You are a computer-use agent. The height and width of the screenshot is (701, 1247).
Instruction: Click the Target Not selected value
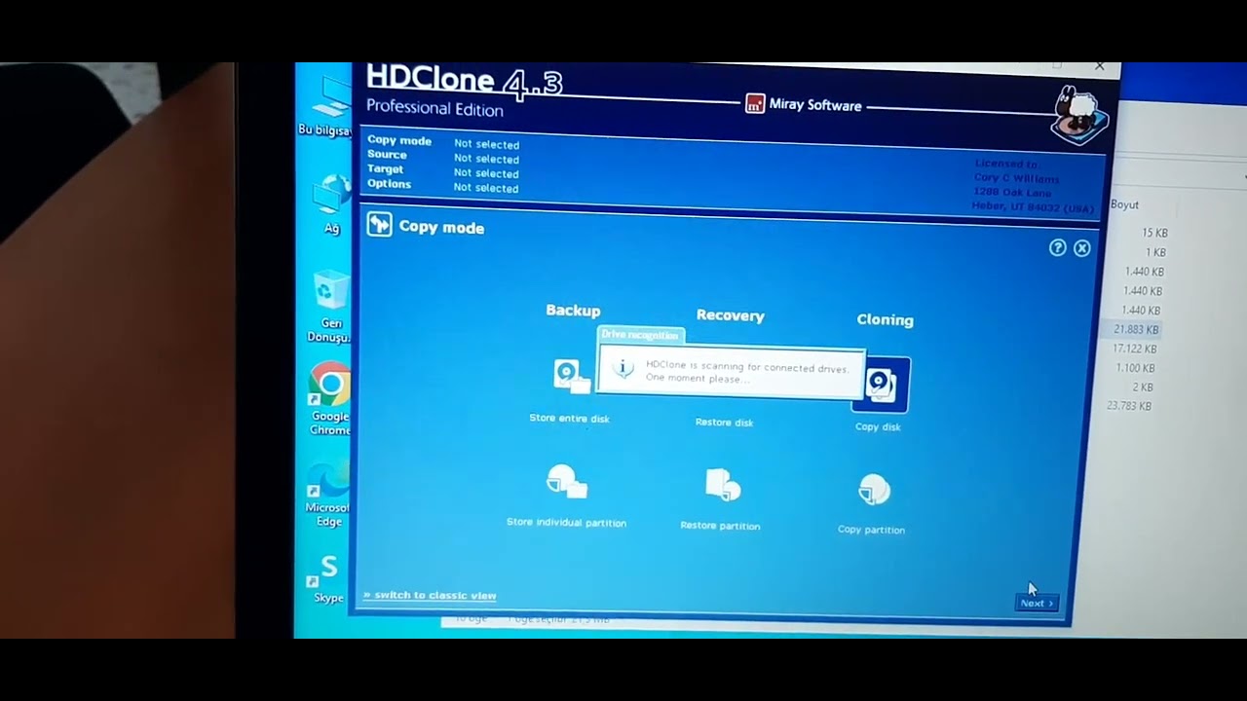click(486, 173)
